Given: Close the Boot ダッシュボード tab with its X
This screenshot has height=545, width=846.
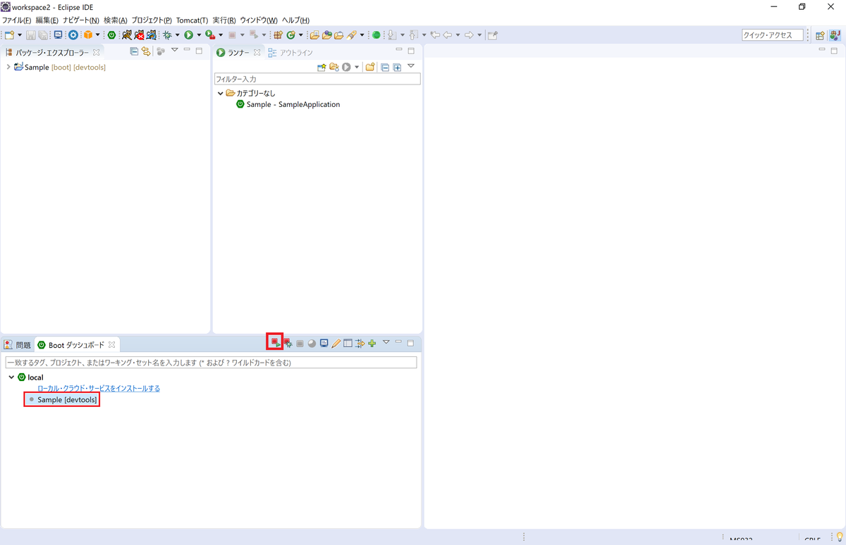Looking at the screenshot, I should tap(111, 345).
